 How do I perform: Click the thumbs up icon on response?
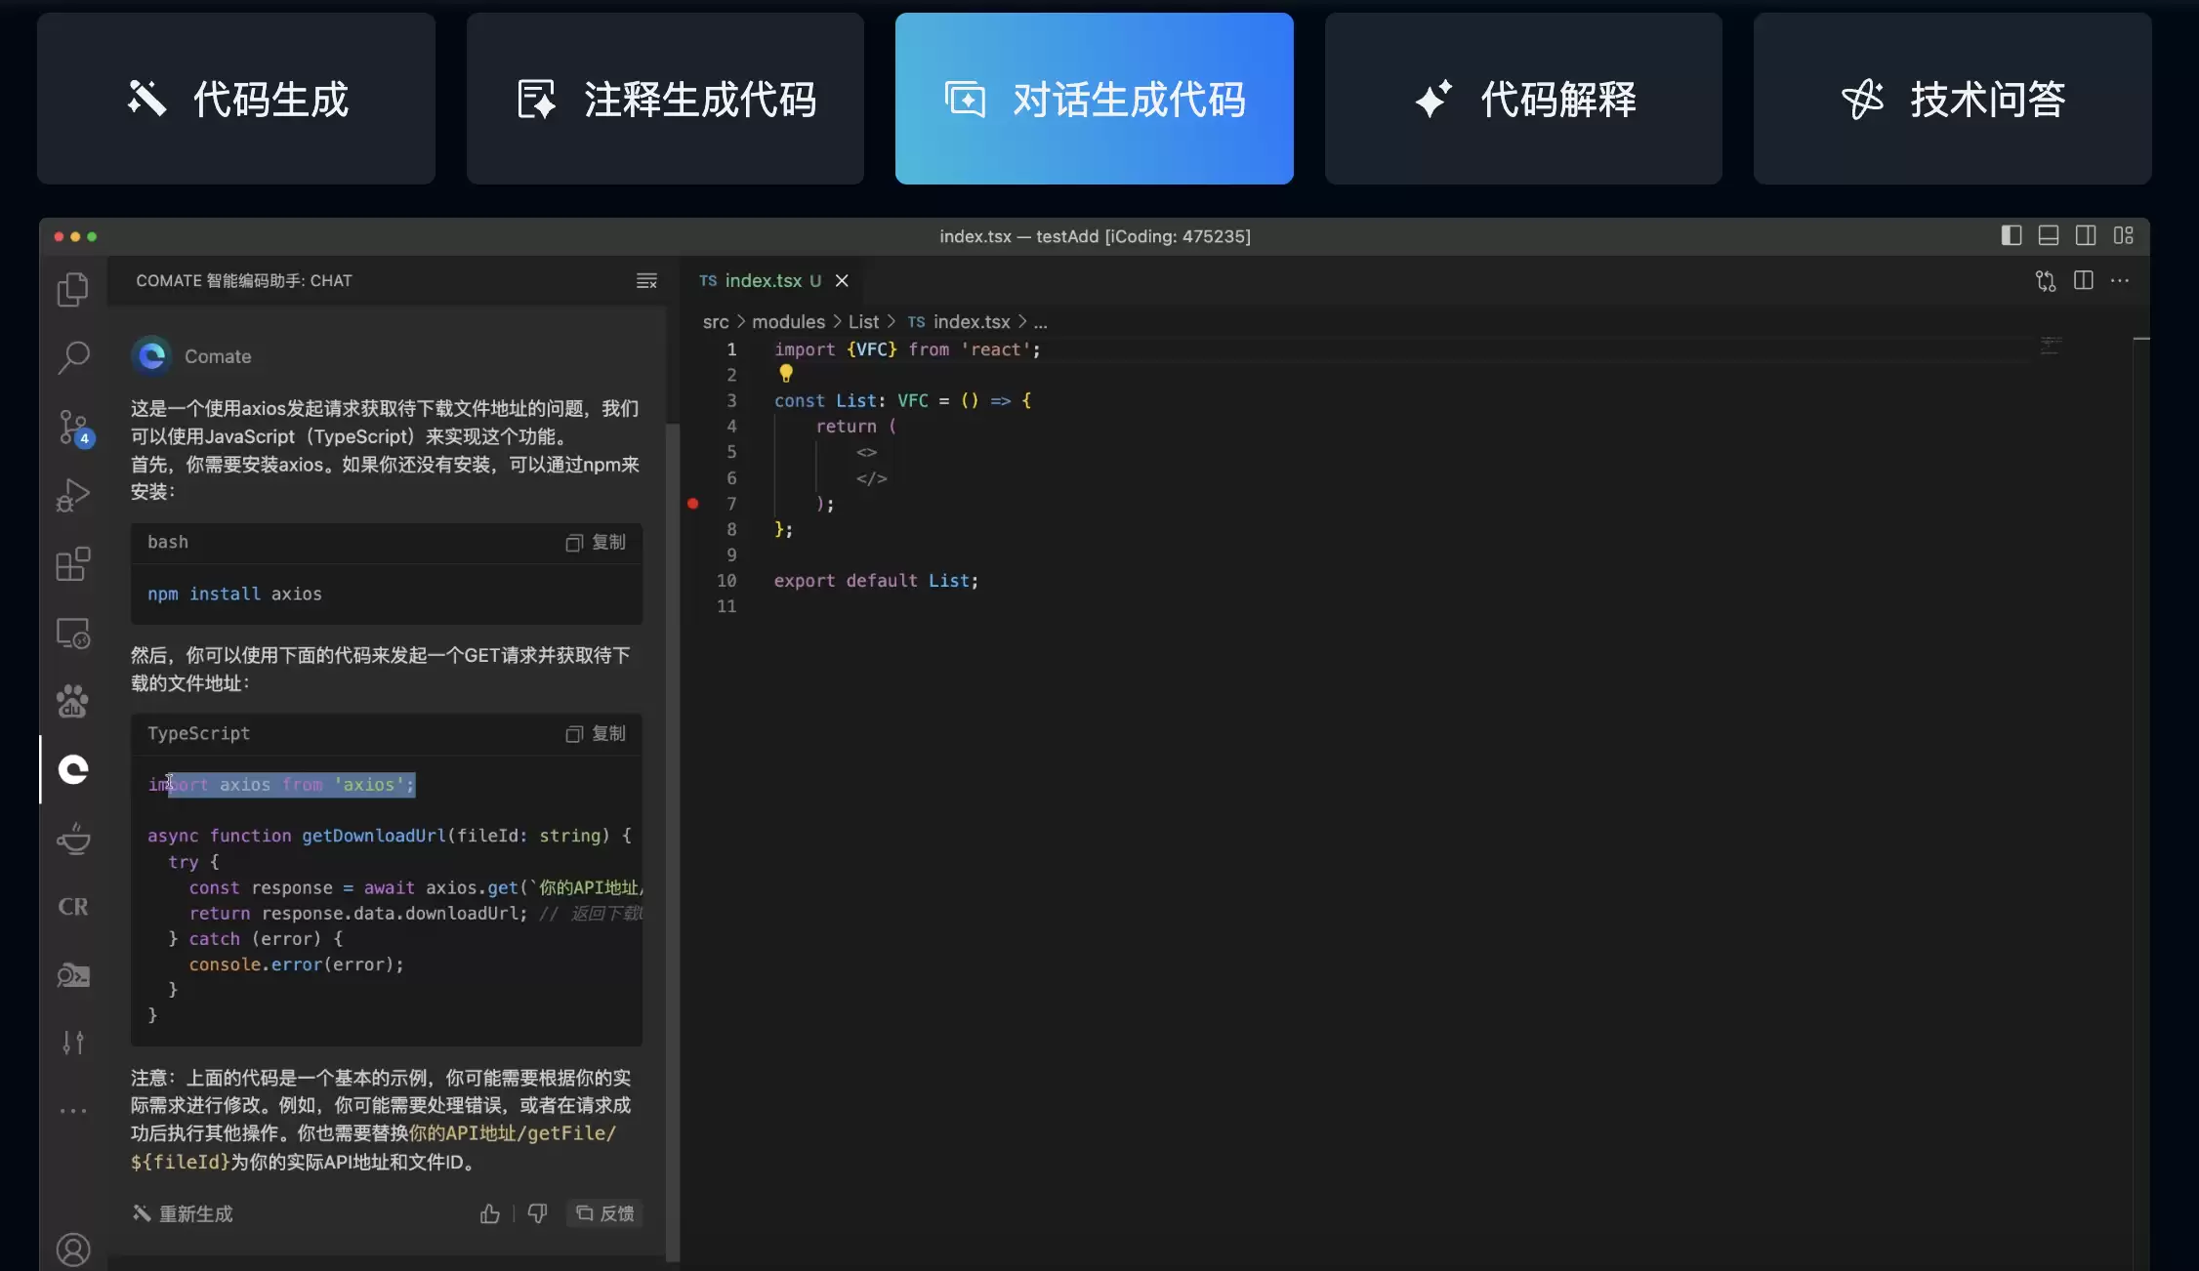click(490, 1213)
